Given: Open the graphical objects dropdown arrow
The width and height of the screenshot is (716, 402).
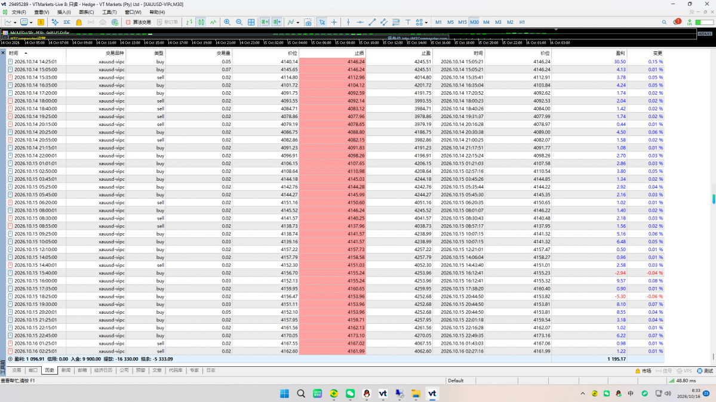Looking at the screenshot, I should pyautogui.click(x=426, y=22).
